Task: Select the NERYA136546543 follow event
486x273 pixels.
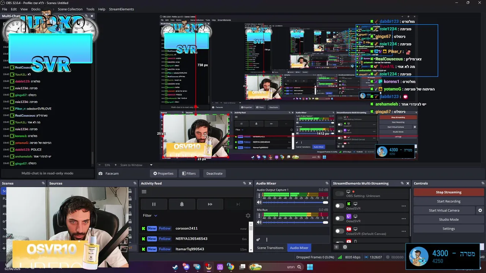Action: click(x=194, y=238)
